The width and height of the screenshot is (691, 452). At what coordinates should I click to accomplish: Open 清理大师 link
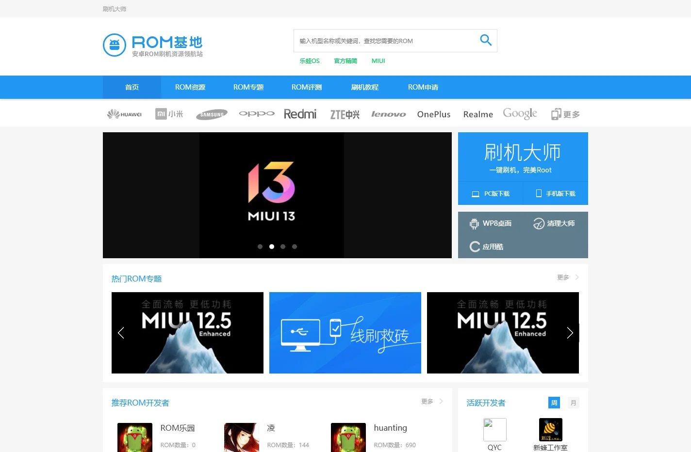coord(554,223)
